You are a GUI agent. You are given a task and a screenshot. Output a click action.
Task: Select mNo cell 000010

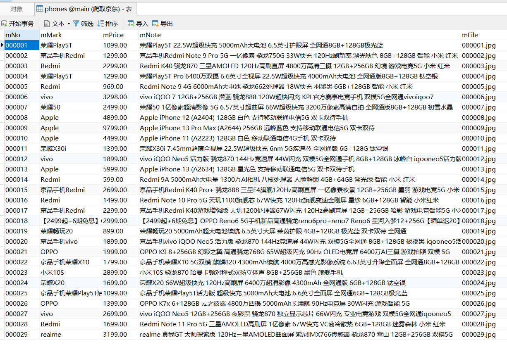coord(22,138)
